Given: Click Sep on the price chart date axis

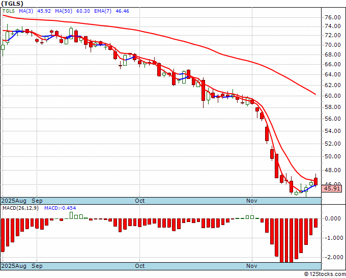Looking at the screenshot, I should (37, 201).
